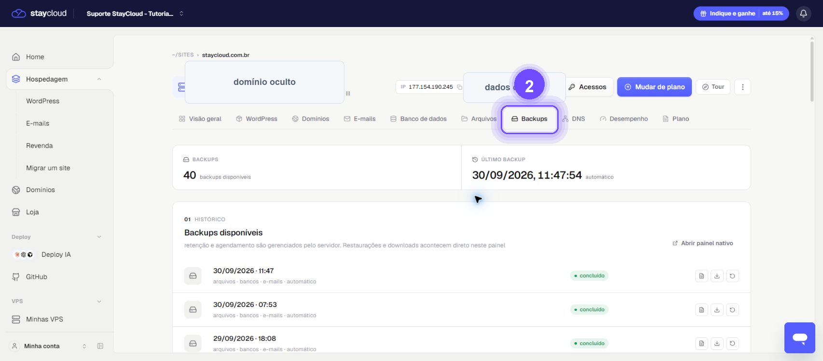The width and height of the screenshot is (823, 361).
Task: View log of the 30/09/2026 07:53 backup
Action: [701, 310]
